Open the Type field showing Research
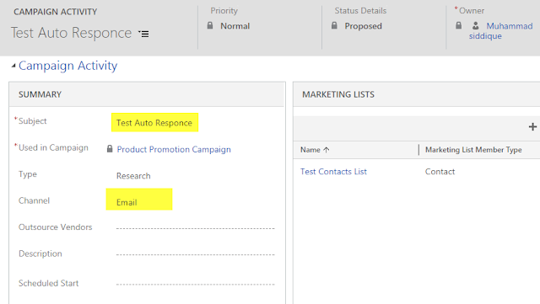 tap(133, 176)
